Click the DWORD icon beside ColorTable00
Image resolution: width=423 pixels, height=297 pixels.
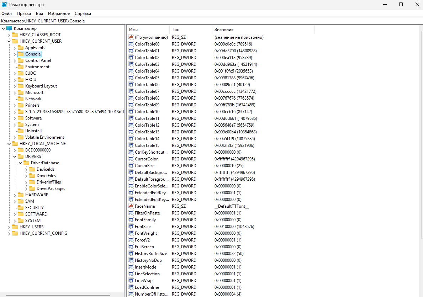(131, 44)
